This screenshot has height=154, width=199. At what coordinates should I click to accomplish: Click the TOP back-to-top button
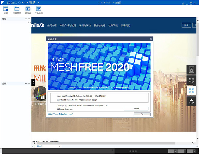click(191, 101)
